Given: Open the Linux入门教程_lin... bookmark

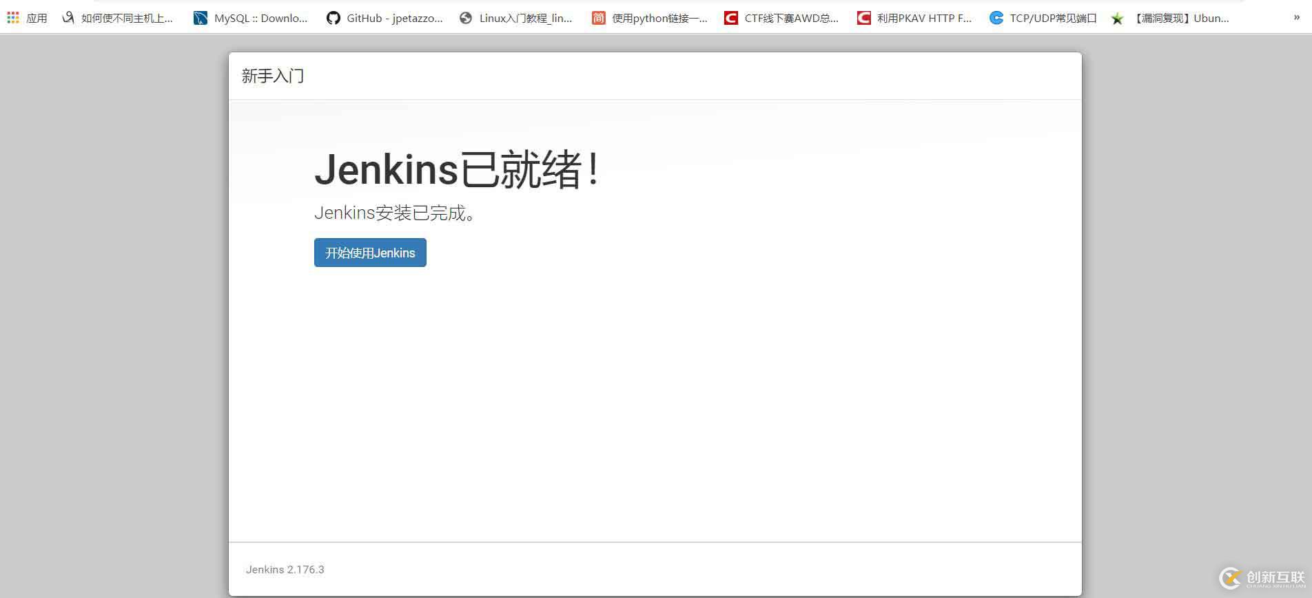Looking at the screenshot, I should [526, 19].
